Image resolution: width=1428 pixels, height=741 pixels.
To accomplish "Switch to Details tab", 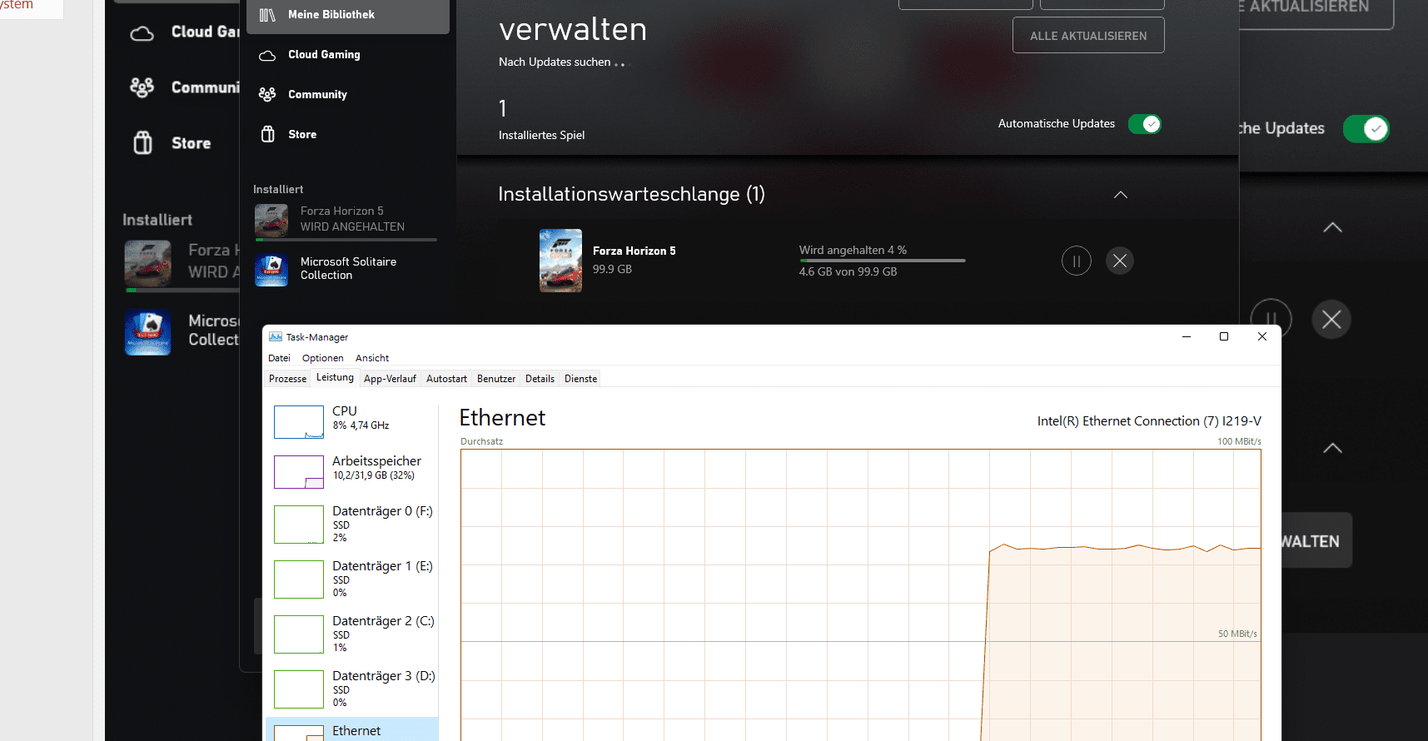I will coord(540,379).
